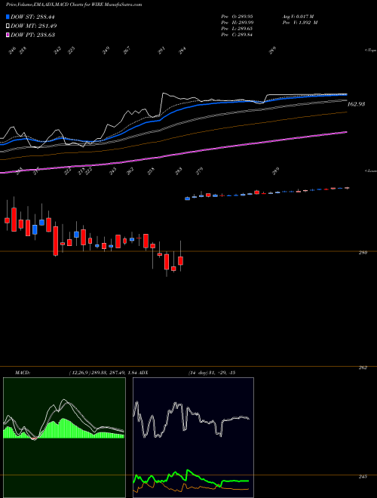This screenshot has height=498, width=377.
Task: Click the 162.93 price label
Action: tap(357, 104)
